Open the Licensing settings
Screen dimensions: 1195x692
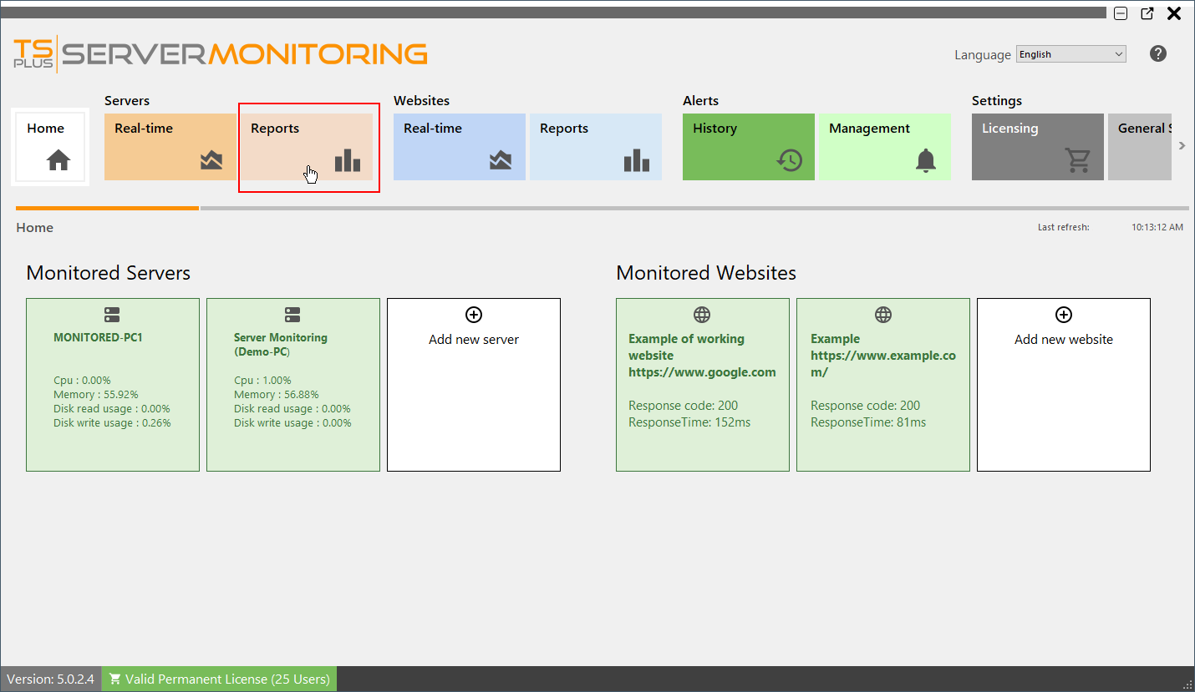coord(1037,147)
